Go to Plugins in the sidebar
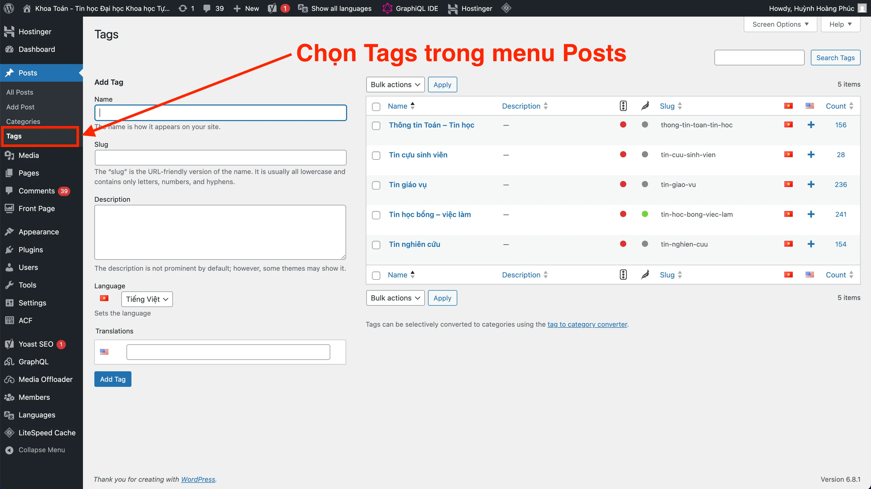This screenshot has height=489, width=871. point(30,250)
